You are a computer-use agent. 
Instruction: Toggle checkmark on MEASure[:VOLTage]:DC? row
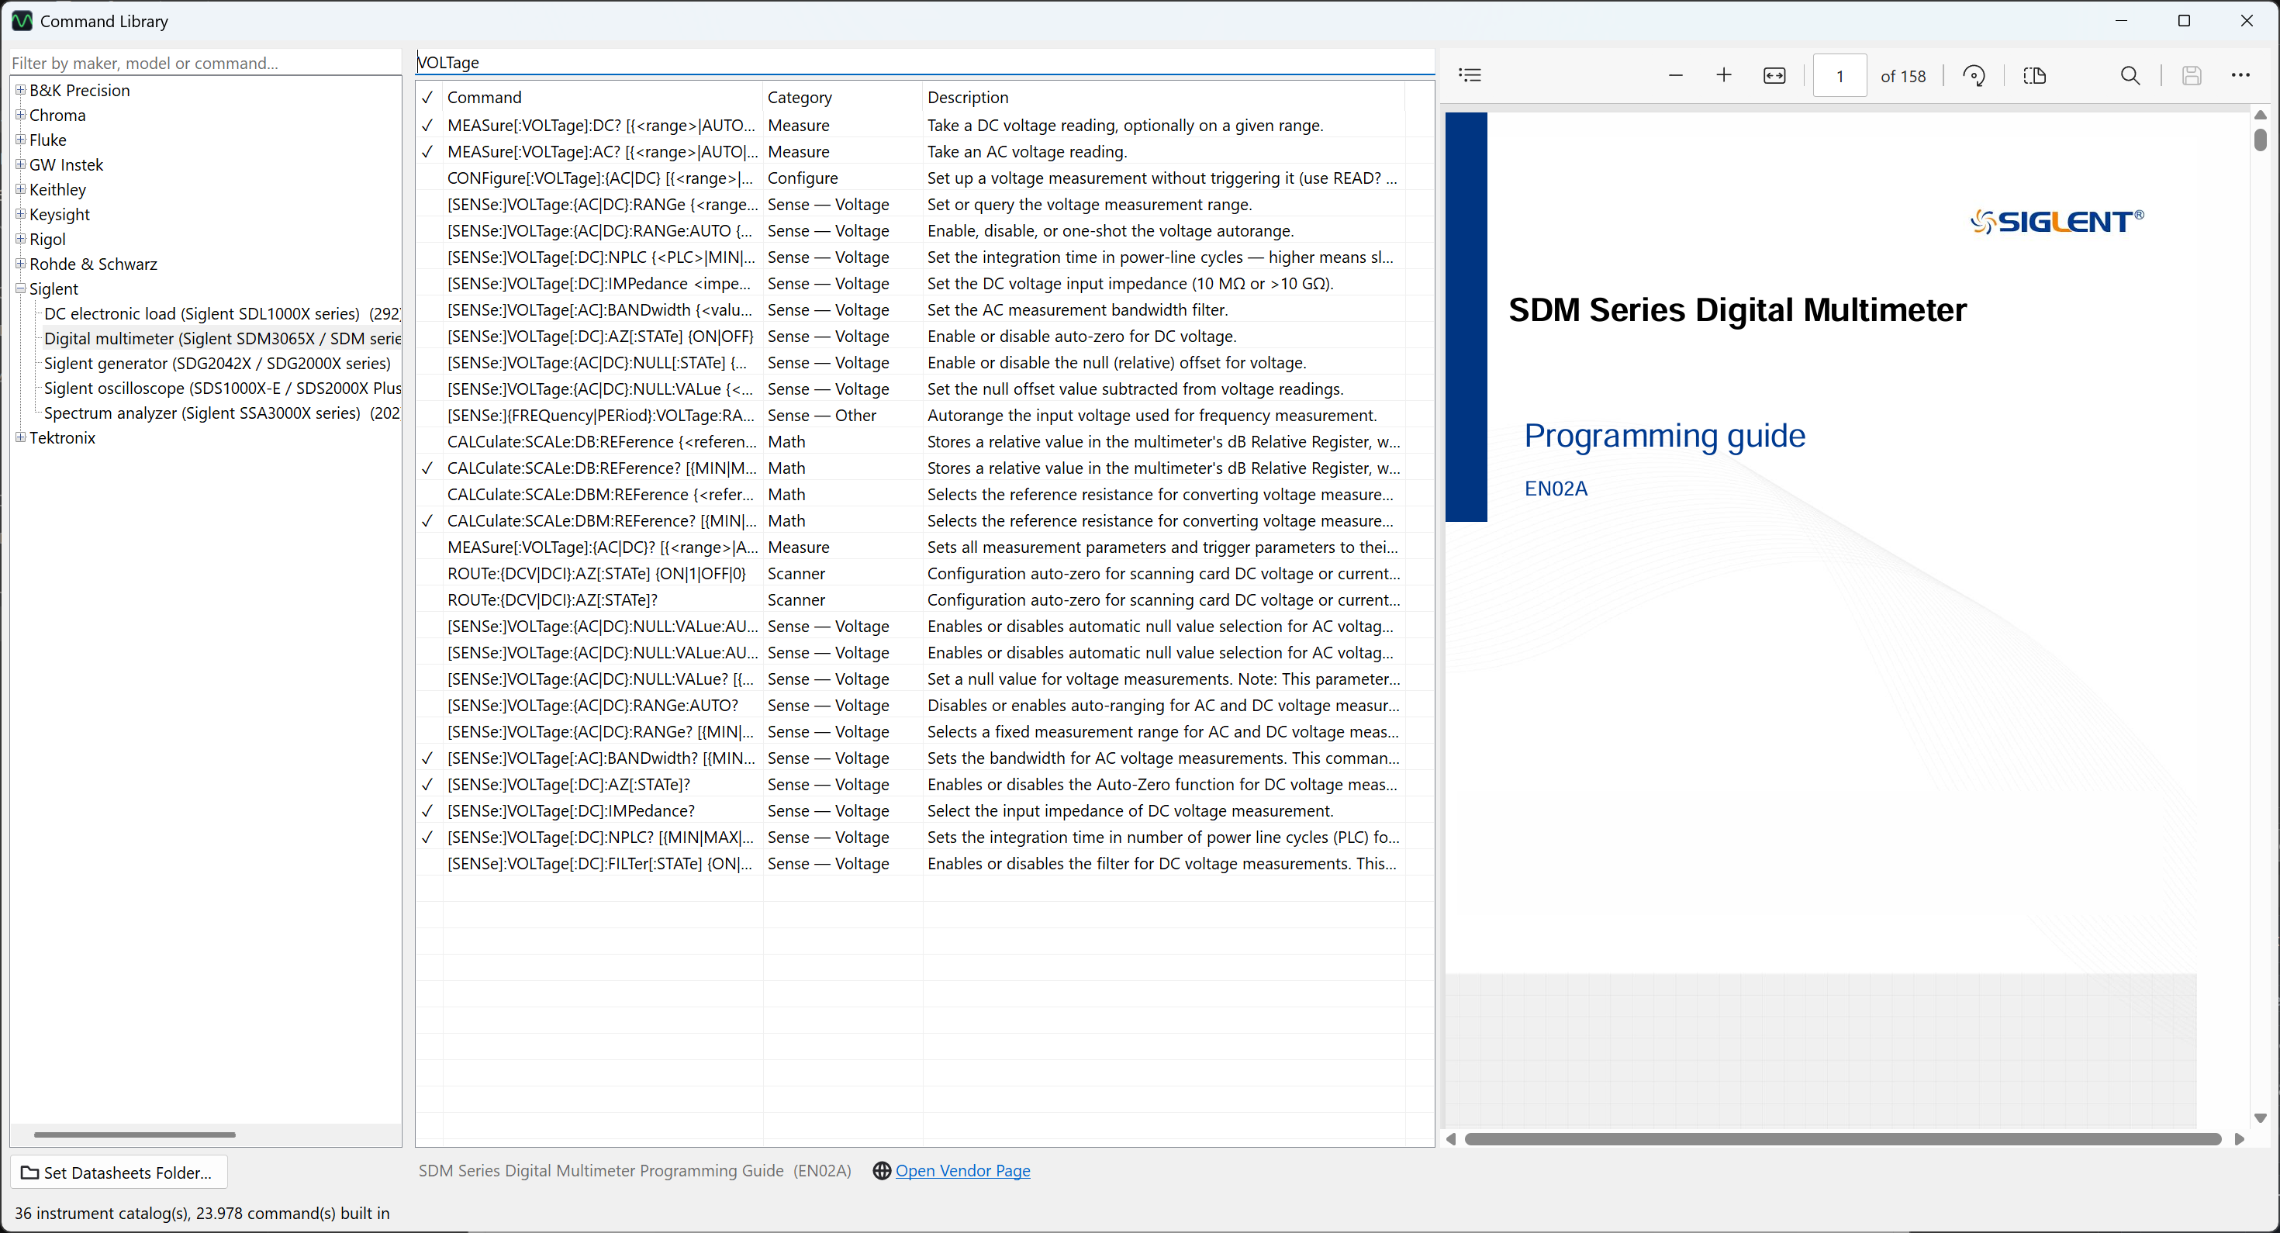tap(427, 126)
